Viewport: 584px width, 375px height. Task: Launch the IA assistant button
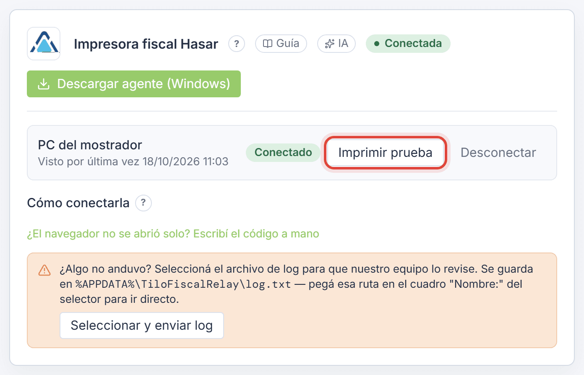coord(336,44)
